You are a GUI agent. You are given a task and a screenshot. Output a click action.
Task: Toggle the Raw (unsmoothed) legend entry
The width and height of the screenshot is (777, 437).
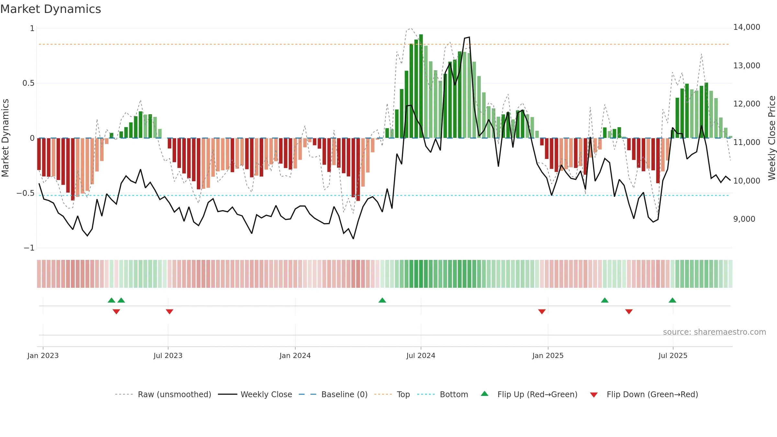[163, 394]
